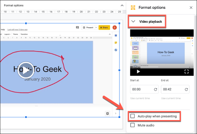Enable Auto-play when presenting

coord(132,116)
